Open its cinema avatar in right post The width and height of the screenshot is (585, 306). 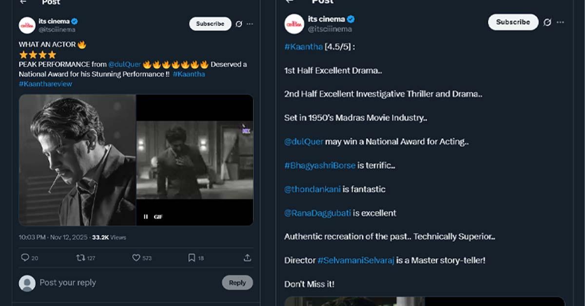294,24
